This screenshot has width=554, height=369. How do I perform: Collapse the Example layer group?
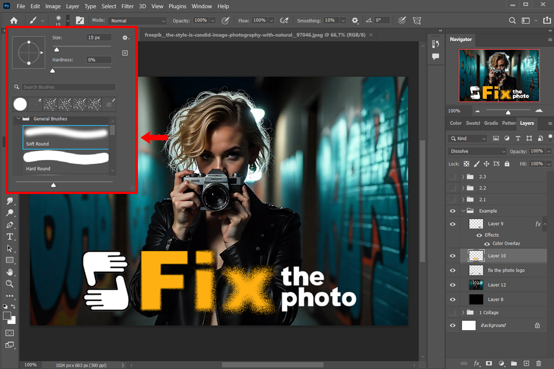[x=463, y=211]
